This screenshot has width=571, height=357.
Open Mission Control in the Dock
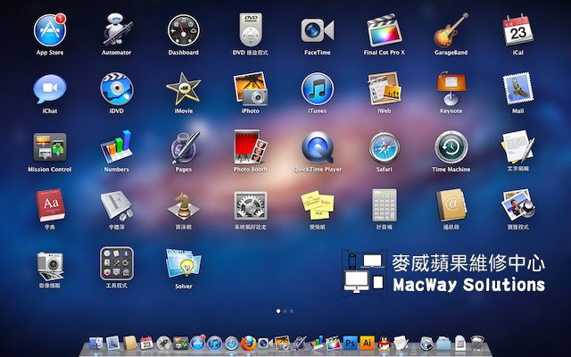(180, 343)
